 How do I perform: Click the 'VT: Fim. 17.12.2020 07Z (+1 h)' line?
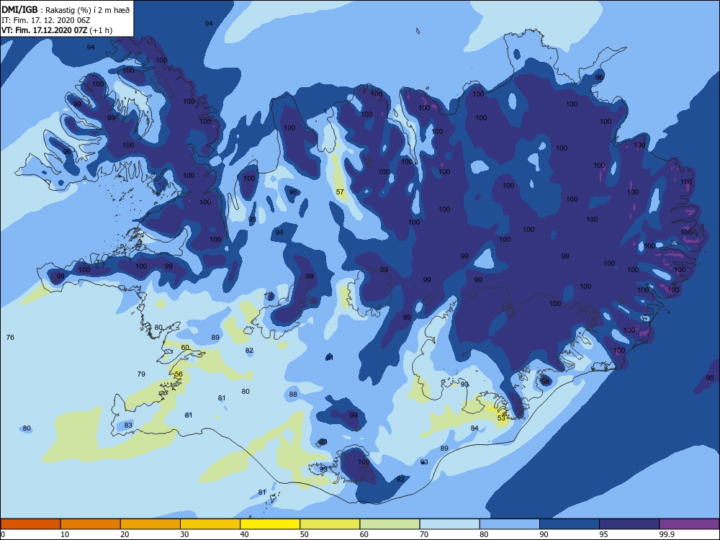click(x=57, y=30)
